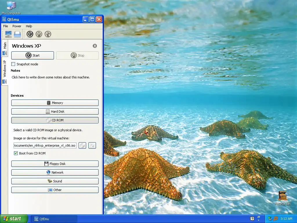This screenshot has height=223, width=297.
Task: Click the CD ROM image path field
Action: pyautogui.click(x=45, y=145)
